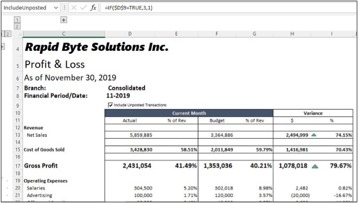Select row 13 header
358x203 pixels.
click(x=18, y=135)
